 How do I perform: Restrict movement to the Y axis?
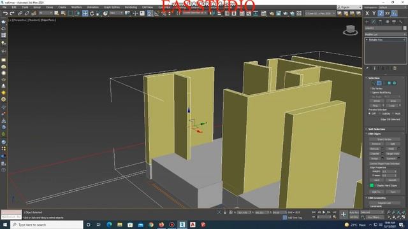374,13
